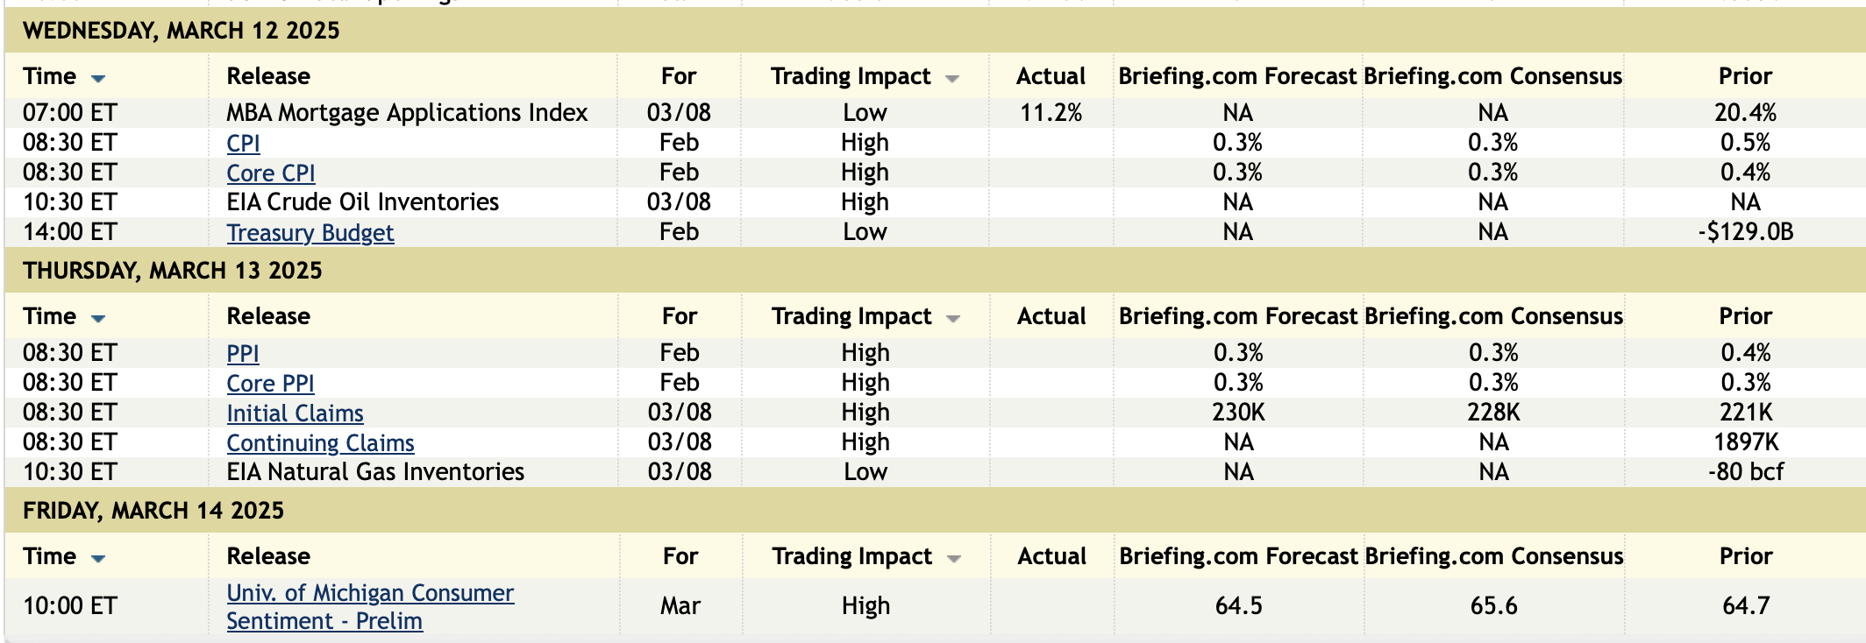Click Friday's Trading Impact sort arrow
This screenshot has width=1866, height=643.
pyautogui.click(x=954, y=559)
